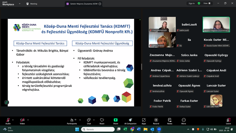The height and width of the screenshot is (133, 236).
Task: Toggle meeting recording with Record button
Action: click(x=156, y=120)
